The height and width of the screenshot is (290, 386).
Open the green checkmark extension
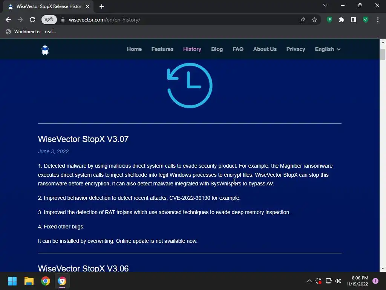coord(366,20)
